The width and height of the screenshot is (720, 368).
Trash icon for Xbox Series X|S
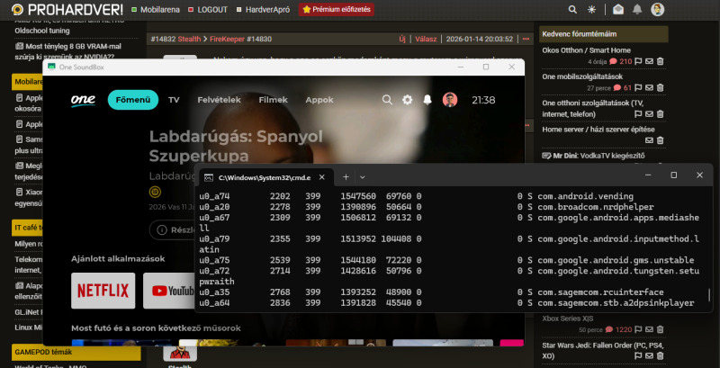click(660, 329)
